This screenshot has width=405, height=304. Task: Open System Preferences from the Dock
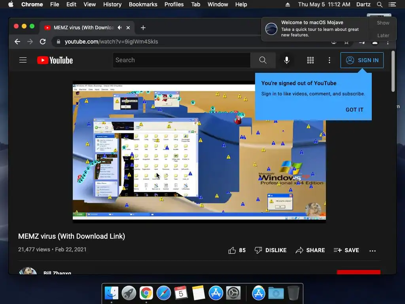tap(233, 293)
